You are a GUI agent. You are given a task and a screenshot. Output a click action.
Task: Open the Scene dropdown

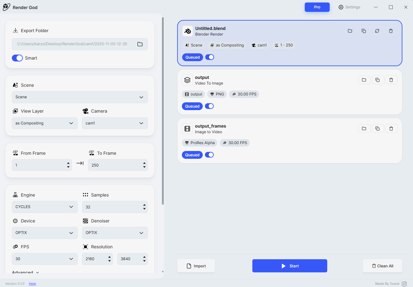click(x=80, y=97)
